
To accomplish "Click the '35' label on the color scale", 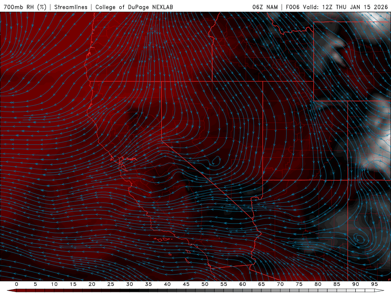I will pos(149,284).
